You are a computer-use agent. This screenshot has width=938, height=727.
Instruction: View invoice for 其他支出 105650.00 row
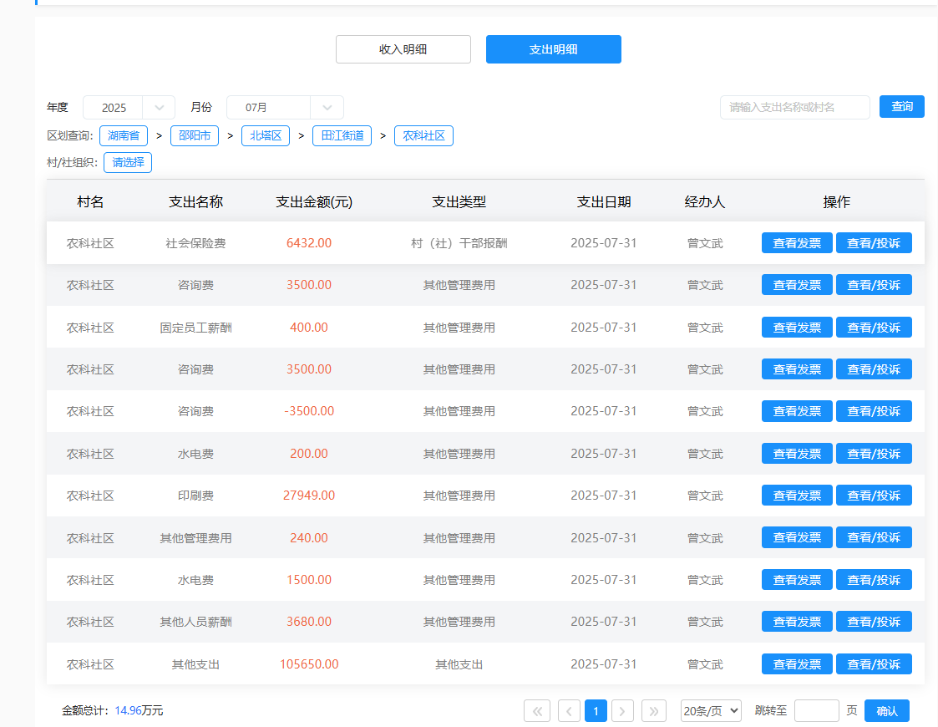797,664
